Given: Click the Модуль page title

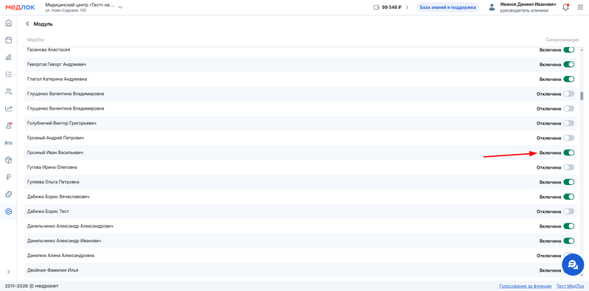Looking at the screenshot, I should (x=43, y=24).
